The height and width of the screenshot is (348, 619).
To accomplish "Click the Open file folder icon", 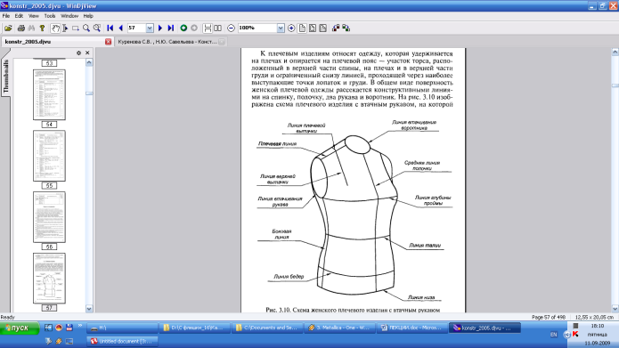I will click(x=8, y=28).
